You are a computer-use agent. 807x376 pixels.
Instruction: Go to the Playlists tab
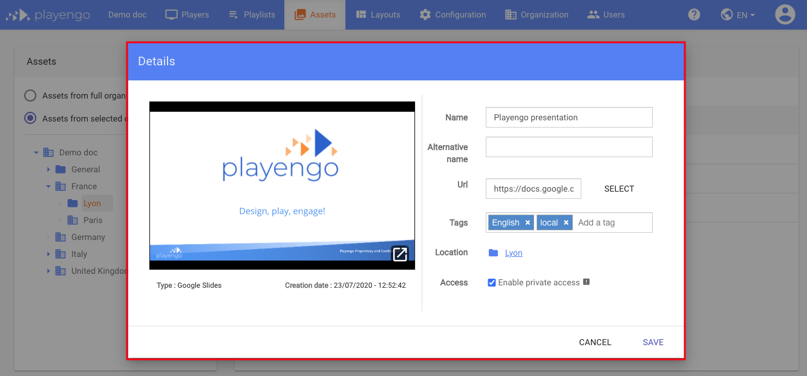click(x=252, y=15)
